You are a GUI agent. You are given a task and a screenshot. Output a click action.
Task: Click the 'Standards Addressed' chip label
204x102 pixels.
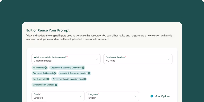point(43,74)
